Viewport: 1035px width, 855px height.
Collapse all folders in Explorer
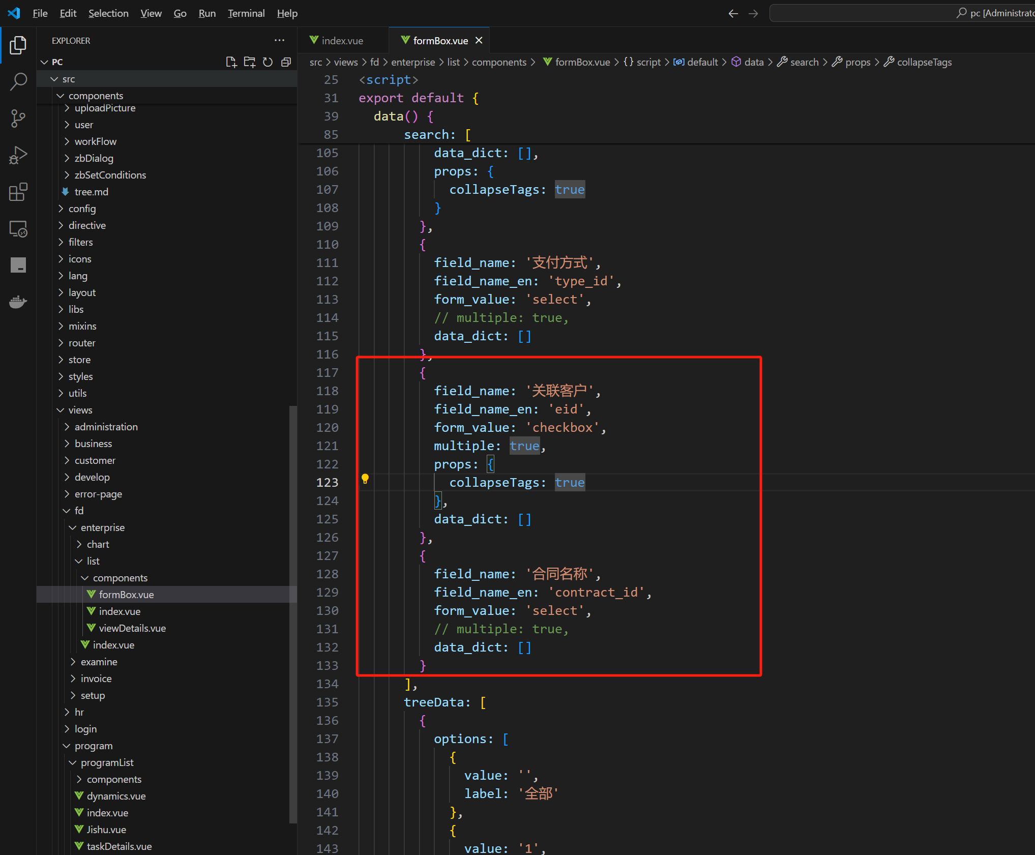[286, 62]
